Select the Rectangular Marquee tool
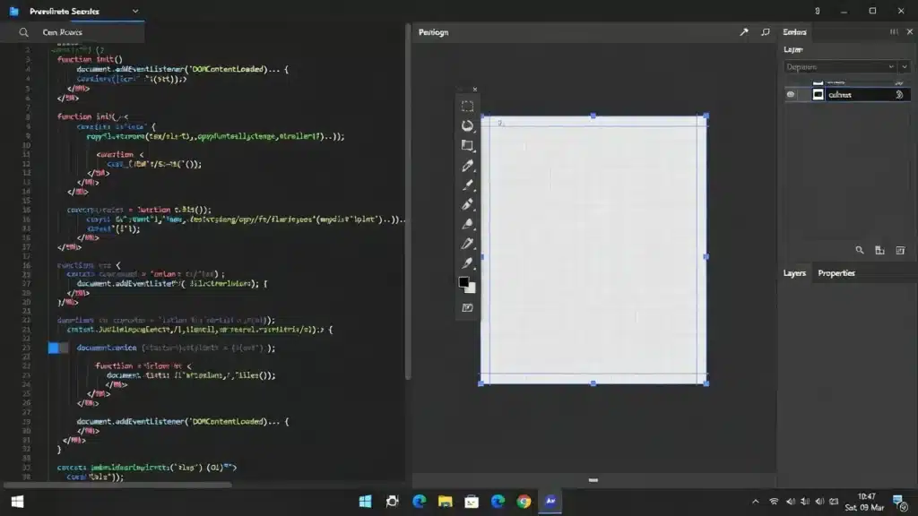Image resolution: width=918 pixels, height=516 pixels. [x=467, y=107]
